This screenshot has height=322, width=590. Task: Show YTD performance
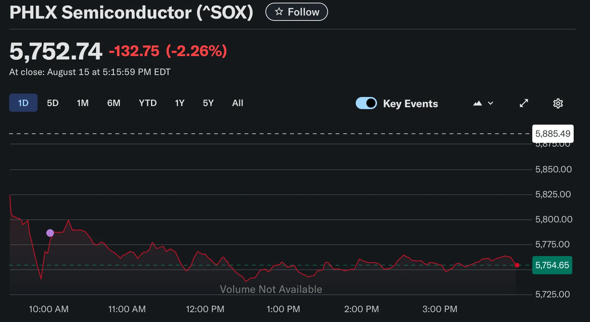point(148,103)
